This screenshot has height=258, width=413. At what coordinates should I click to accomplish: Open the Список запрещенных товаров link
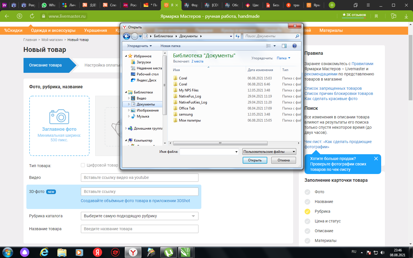click(x=333, y=89)
